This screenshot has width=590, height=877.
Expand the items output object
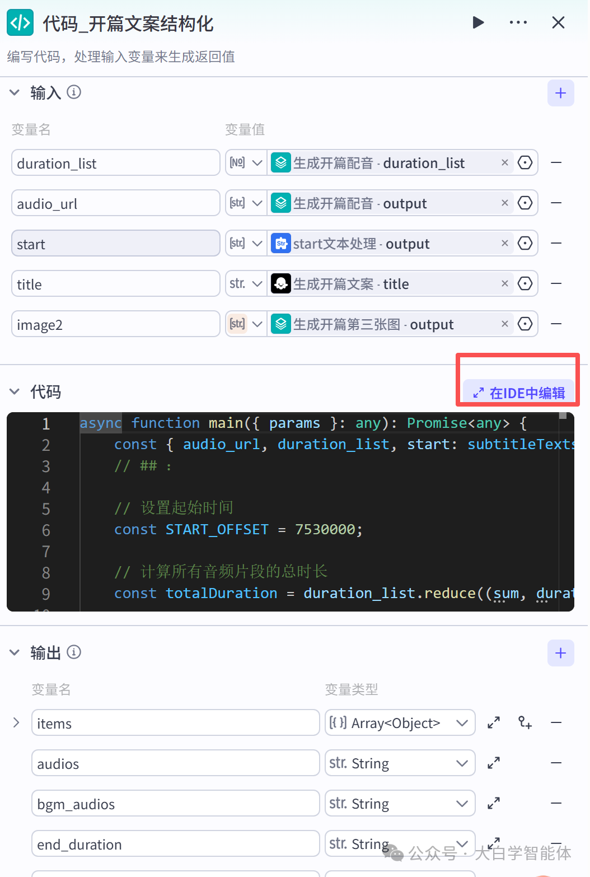(x=16, y=722)
